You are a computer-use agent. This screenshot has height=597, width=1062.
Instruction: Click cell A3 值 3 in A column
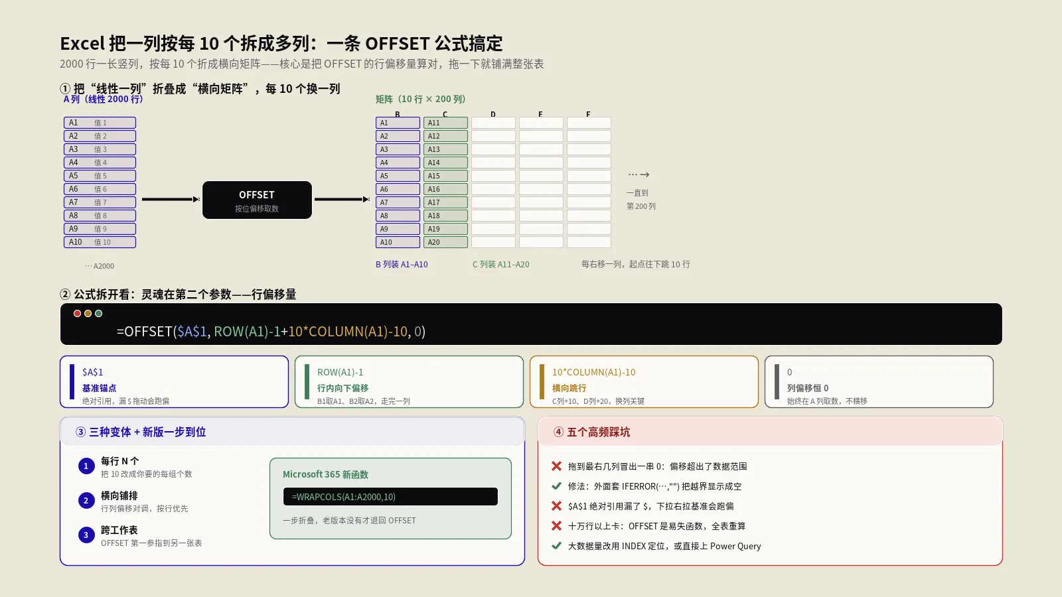point(100,149)
